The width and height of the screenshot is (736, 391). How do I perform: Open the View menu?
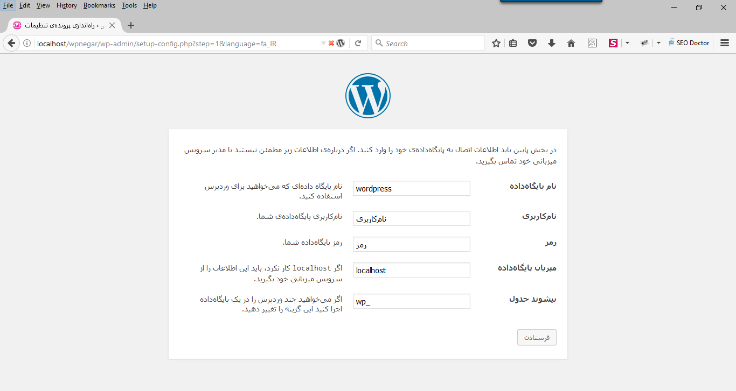[43, 5]
